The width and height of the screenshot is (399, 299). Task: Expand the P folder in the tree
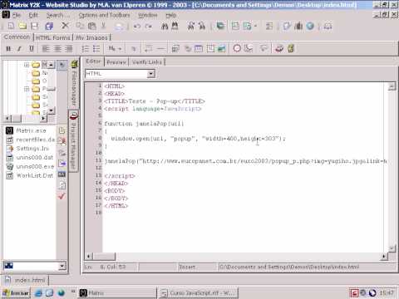click(x=27, y=89)
